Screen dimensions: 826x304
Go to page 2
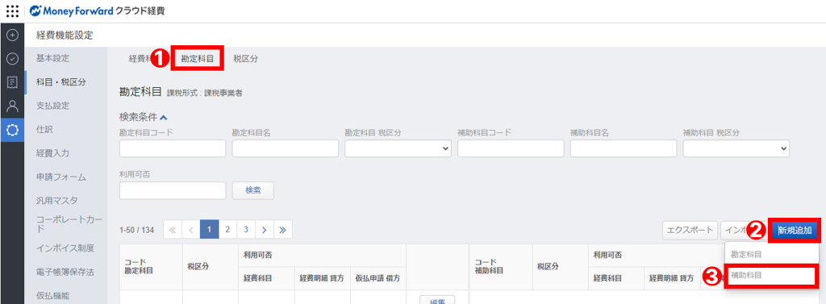tap(227, 230)
